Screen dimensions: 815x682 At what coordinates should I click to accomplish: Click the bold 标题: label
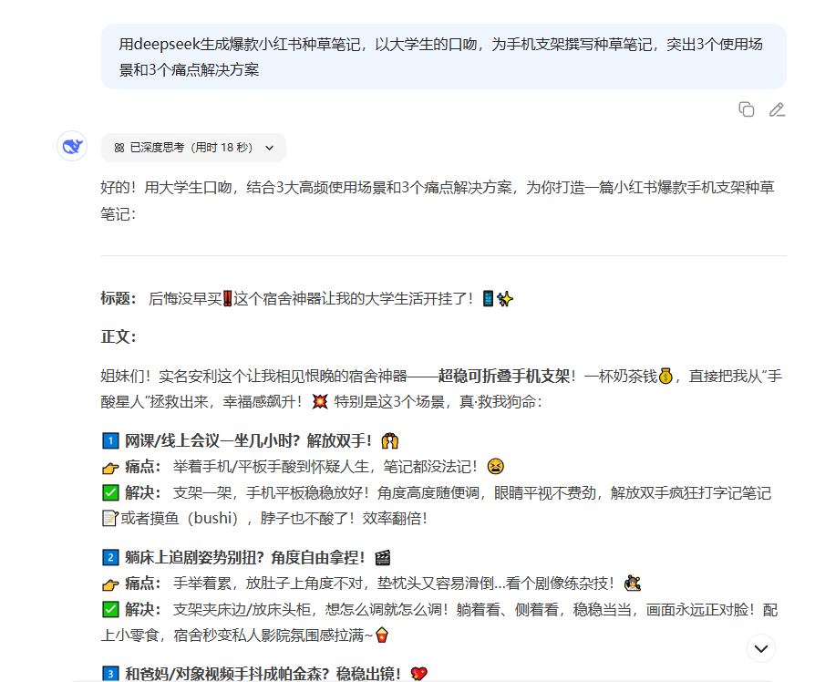(x=119, y=298)
